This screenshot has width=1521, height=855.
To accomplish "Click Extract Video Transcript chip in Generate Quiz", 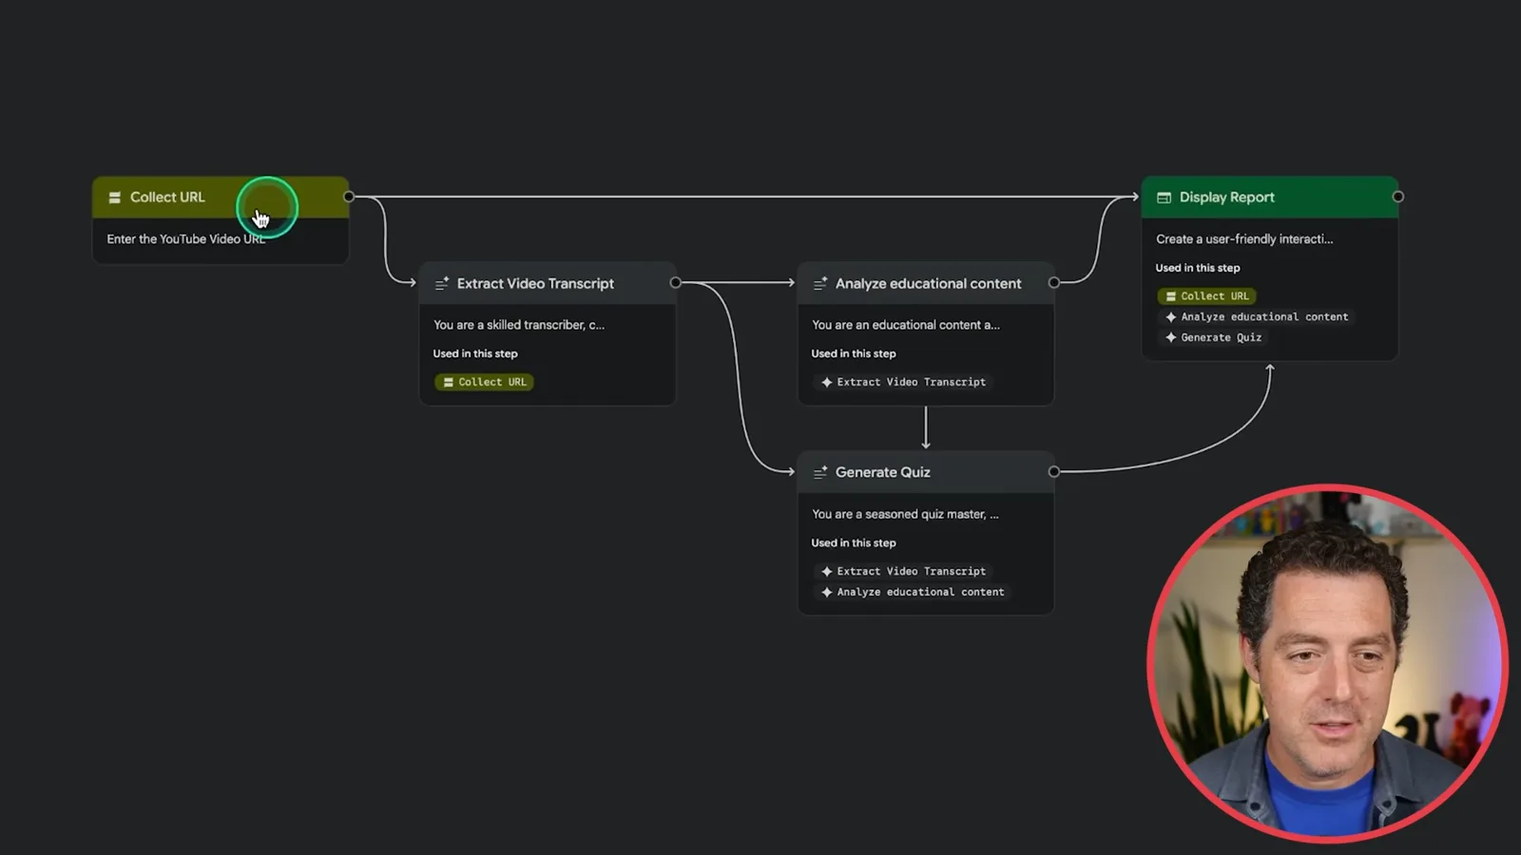I will pyautogui.click(x=903, y=571).
